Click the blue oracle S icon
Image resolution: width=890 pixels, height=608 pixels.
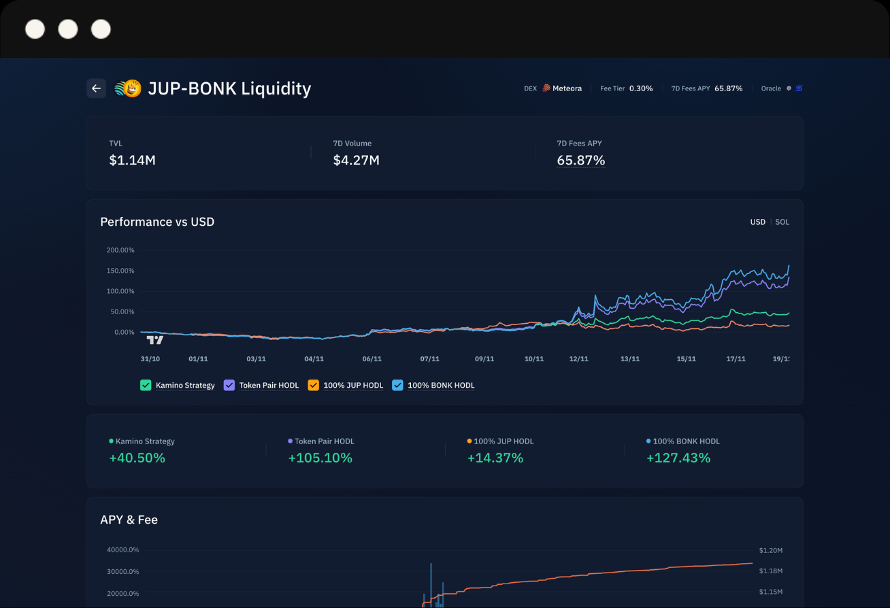pyautogui.click(x=799, y=88)
